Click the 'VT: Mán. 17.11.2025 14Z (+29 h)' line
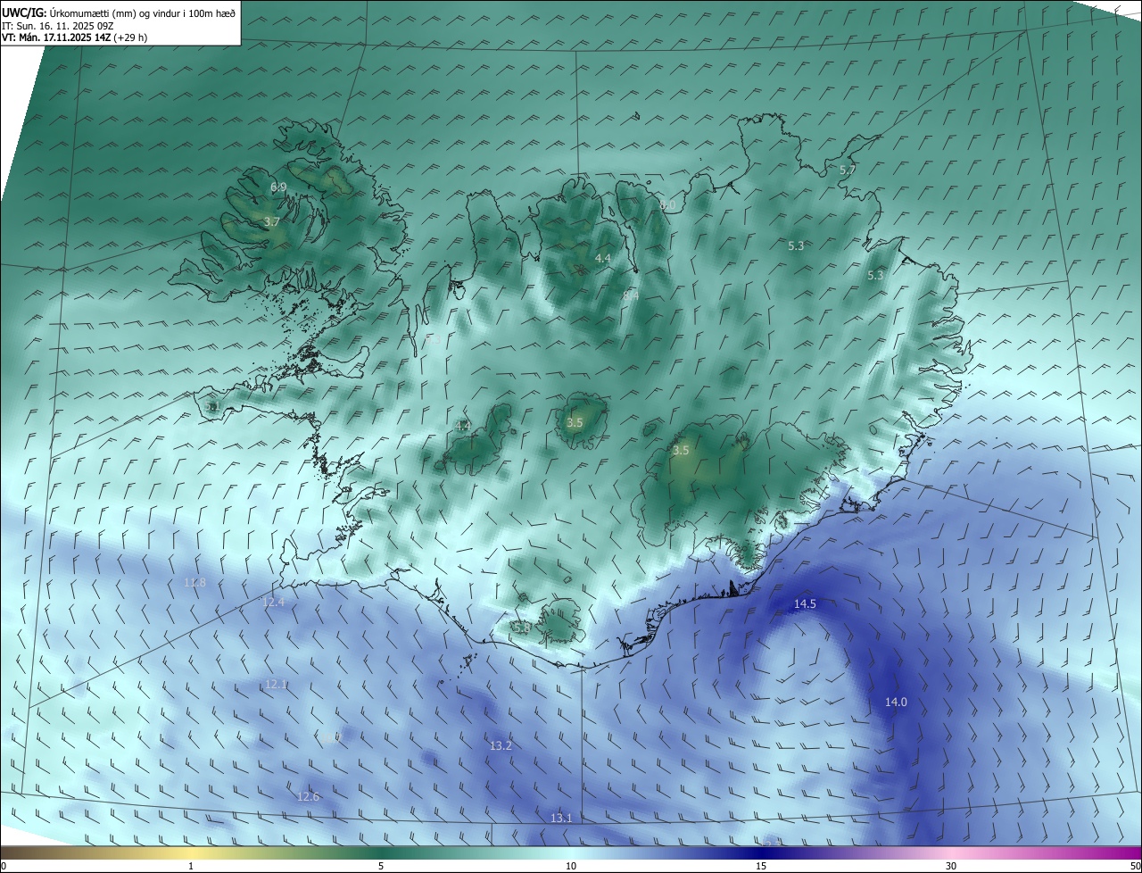Image resolution: width=1142 pixels, height=873 pixels. [x=75, y=37]
